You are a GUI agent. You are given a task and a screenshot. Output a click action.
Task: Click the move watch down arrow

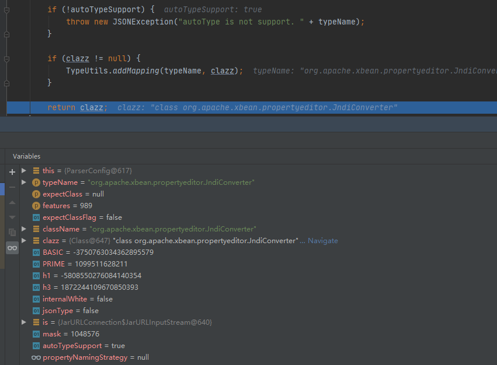point(12,217)
